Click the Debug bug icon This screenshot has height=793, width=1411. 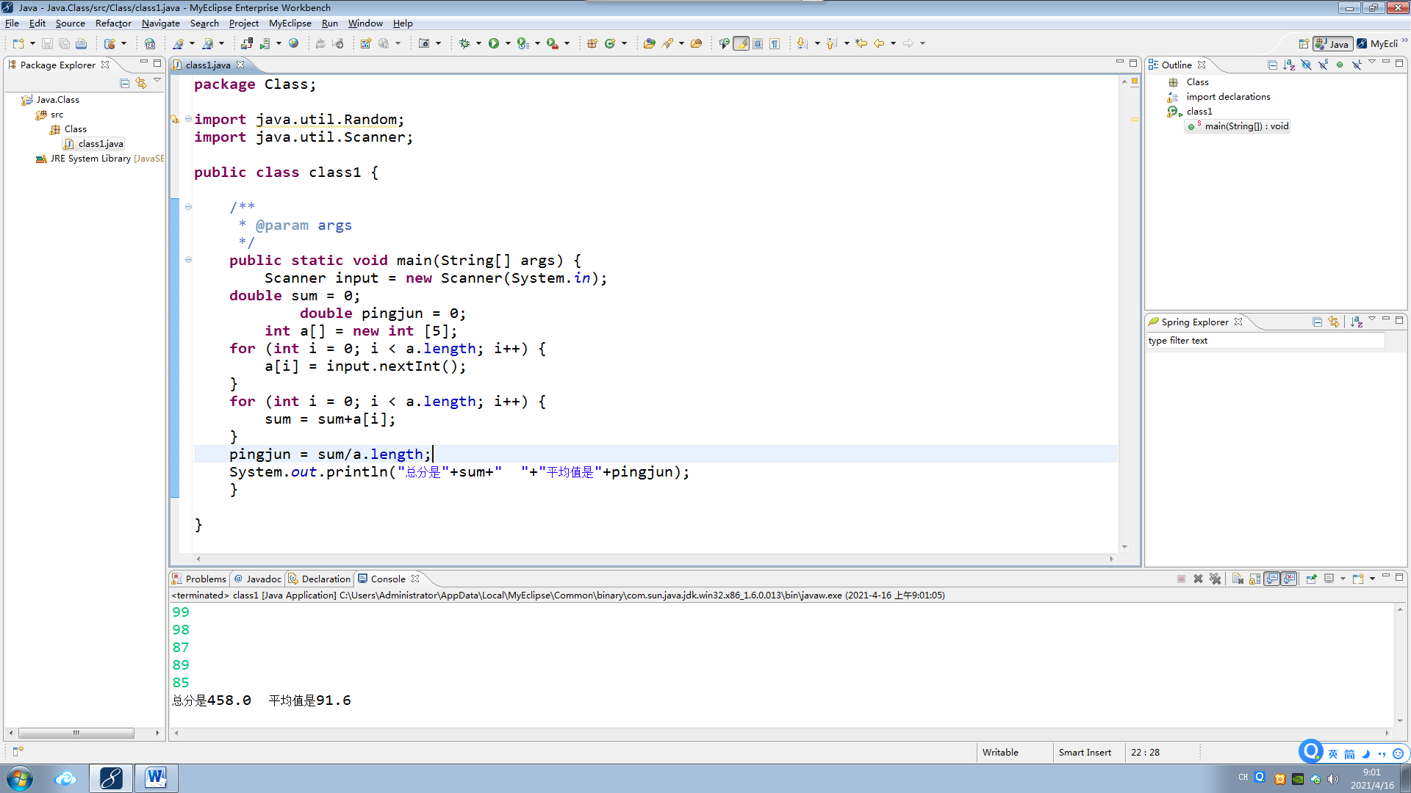pyautogui.click(x=464, y=44)
